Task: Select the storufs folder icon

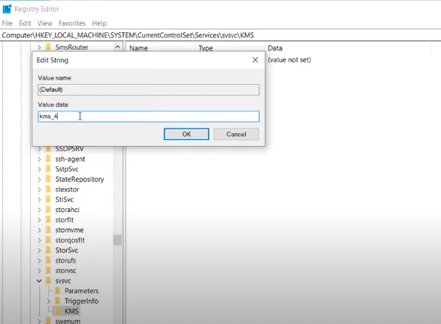Action: click(48, 260)
